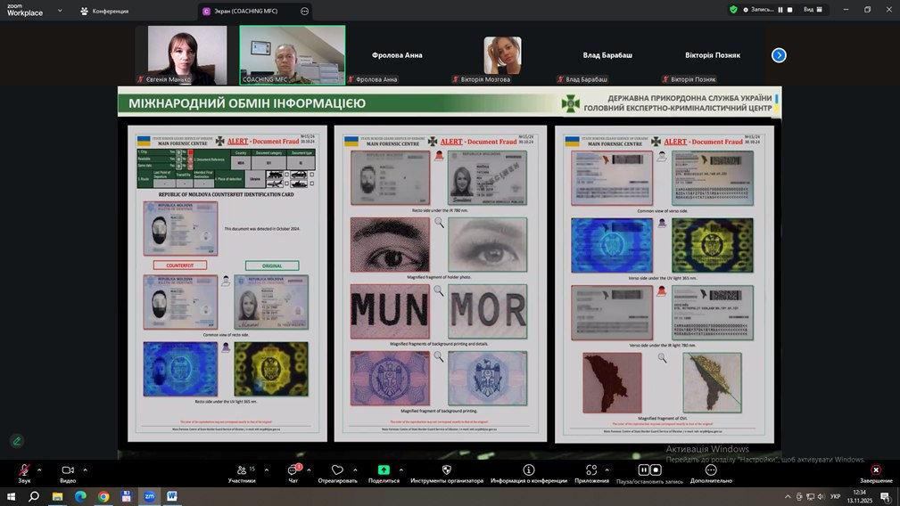The width and height of the screenshot is (900, 506).
Task: Click the green Поделиться share screen button
Action: click(384, 470)
